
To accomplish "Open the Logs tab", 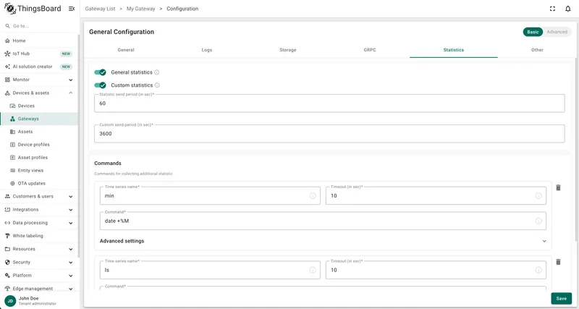I will click(207, 50).
